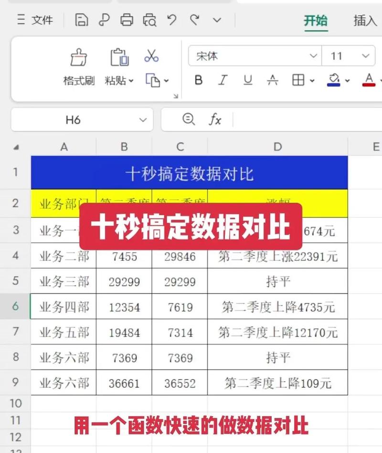Select cell B4 containing 7455
Screen dimensions: 382x453
124,257
